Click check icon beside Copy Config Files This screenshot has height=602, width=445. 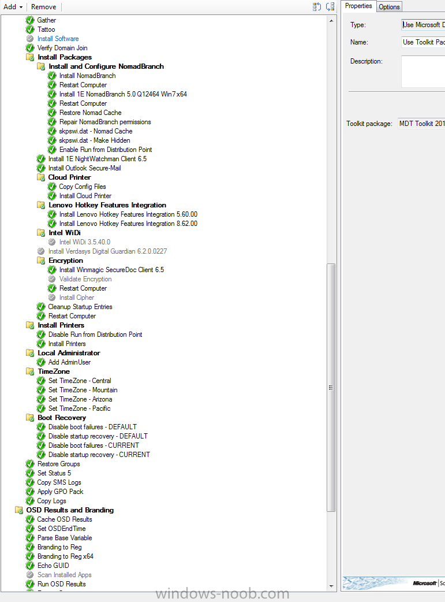pyautogui.click(x=52, y=186)
